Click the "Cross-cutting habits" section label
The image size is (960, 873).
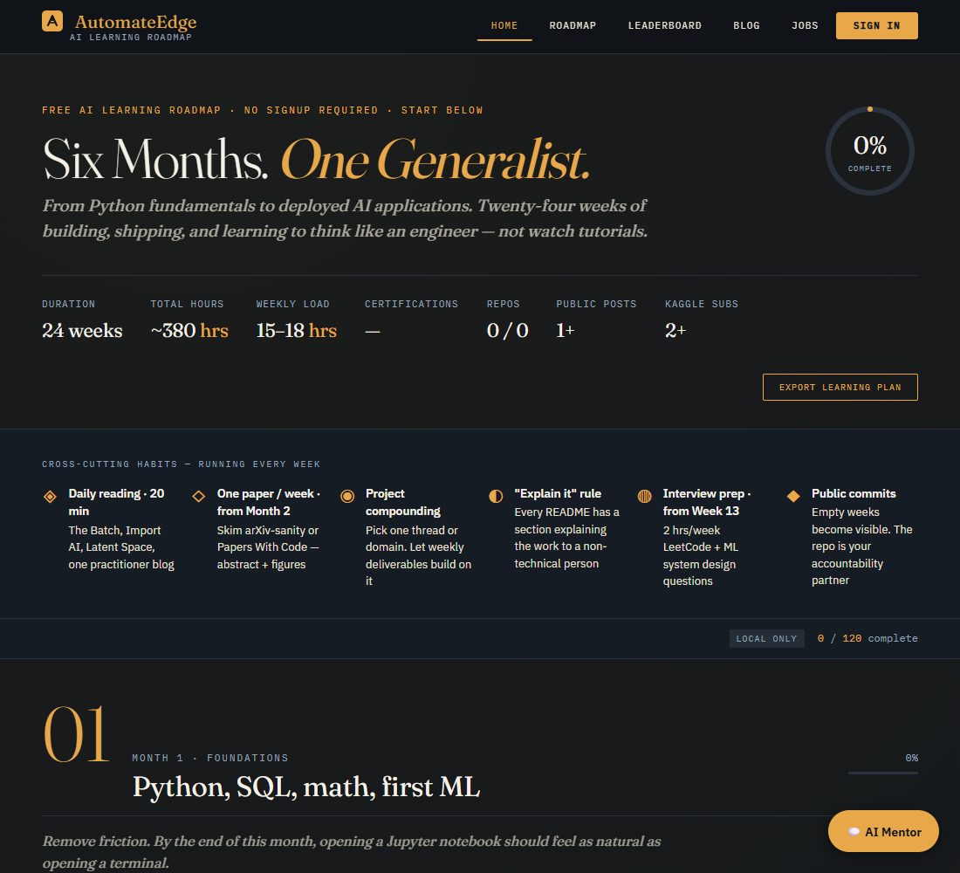[181, 464]
